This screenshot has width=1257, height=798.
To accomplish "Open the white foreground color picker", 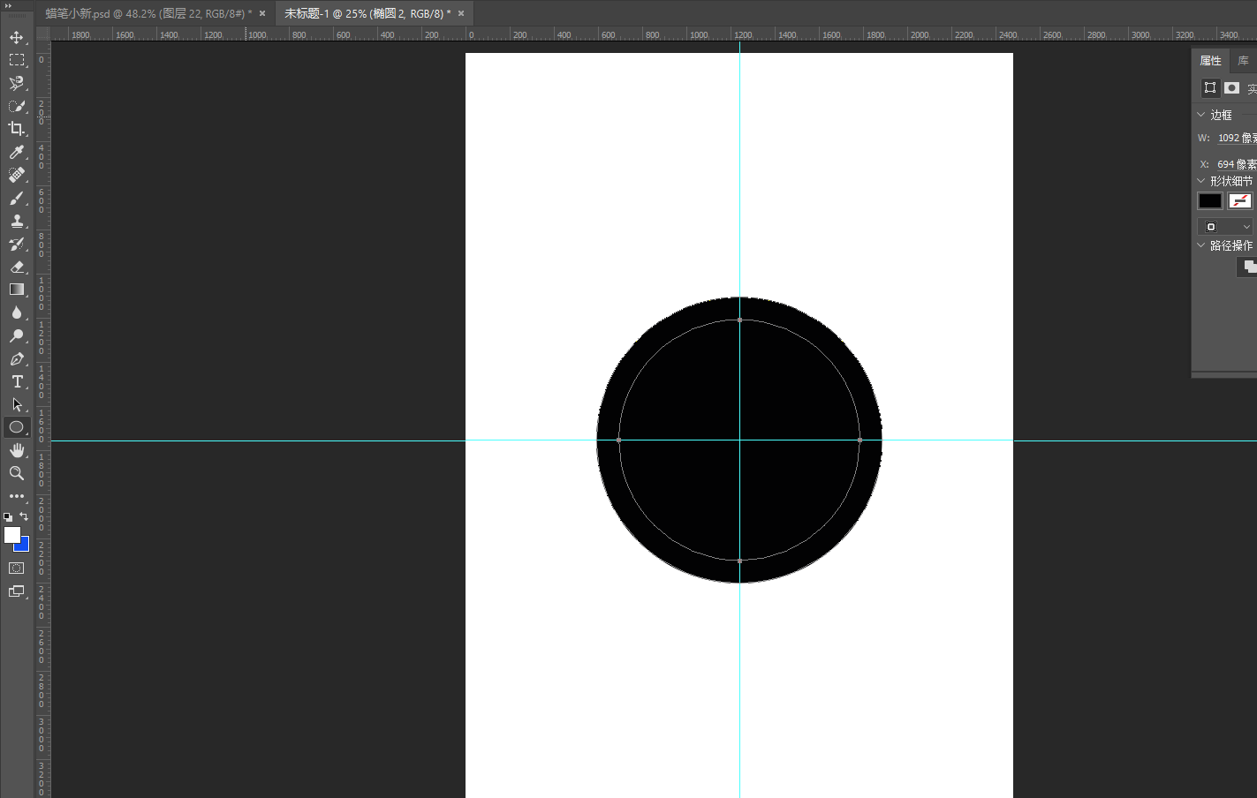I will click(11, 533).
